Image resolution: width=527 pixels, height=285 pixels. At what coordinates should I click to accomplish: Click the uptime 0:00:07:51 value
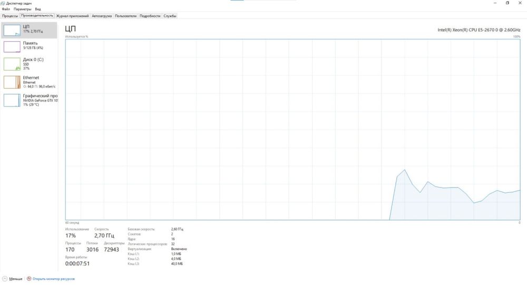(77, 264)
